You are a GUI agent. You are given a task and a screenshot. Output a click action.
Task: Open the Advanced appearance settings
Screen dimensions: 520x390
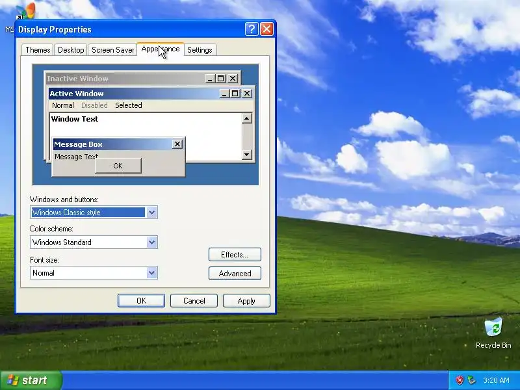click(x=235, y=273)
